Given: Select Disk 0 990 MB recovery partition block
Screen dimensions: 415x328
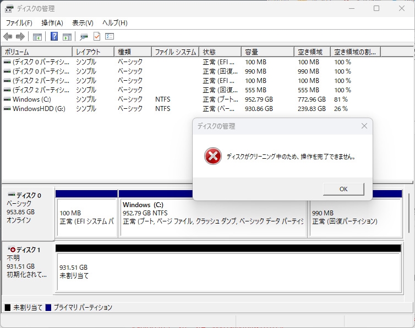Looking at the screenshot, I should click(x=355, y=218).
